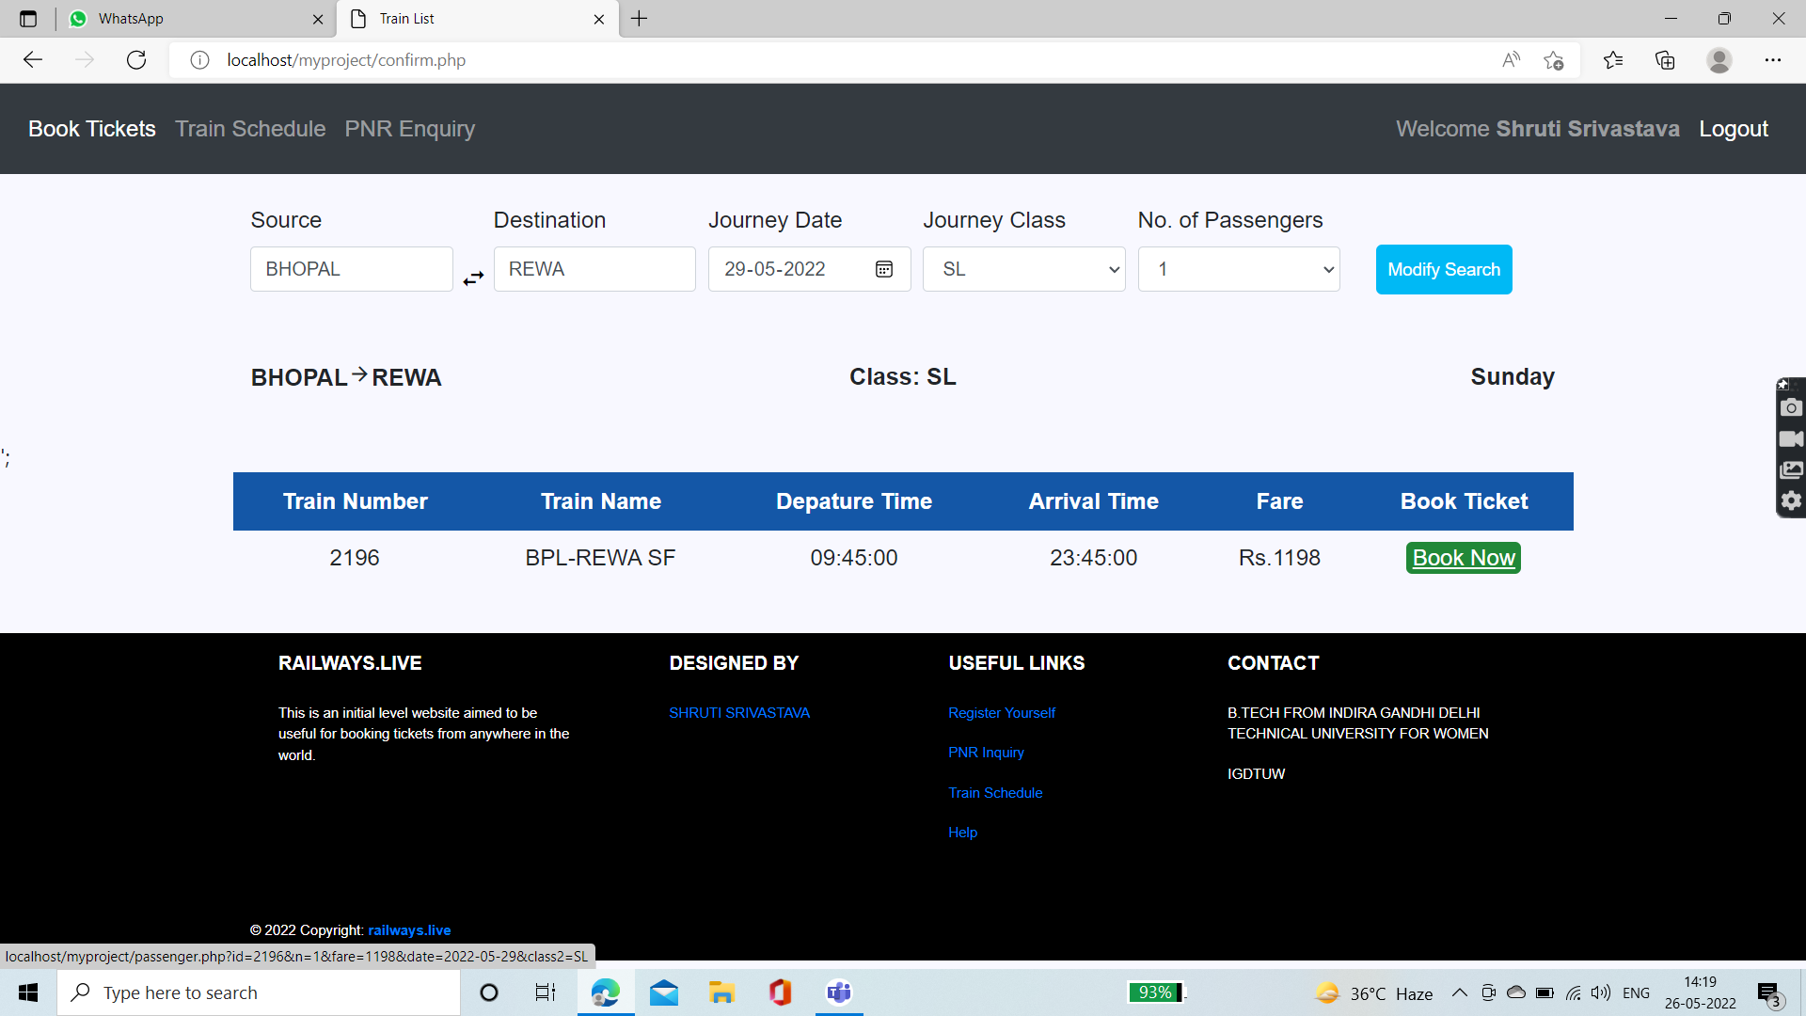This screenshot has height=1016, width=1806.
Task: Click the Modify Search button
Action: click(x=1444, y=269)
